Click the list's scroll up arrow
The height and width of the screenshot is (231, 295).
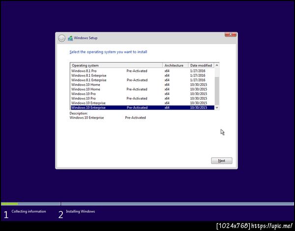tap(217, 65)
